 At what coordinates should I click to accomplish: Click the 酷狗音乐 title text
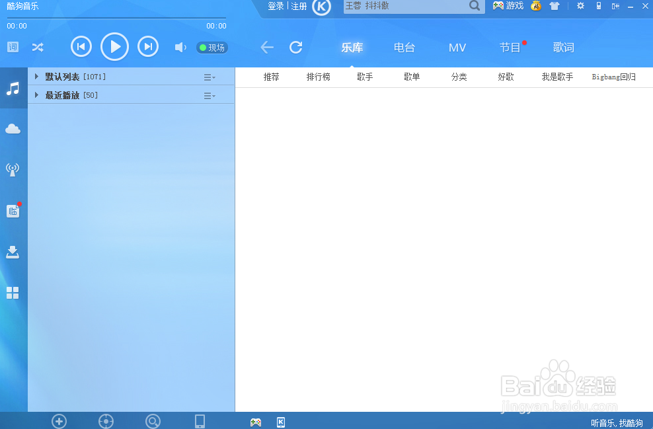pos(22,6)
